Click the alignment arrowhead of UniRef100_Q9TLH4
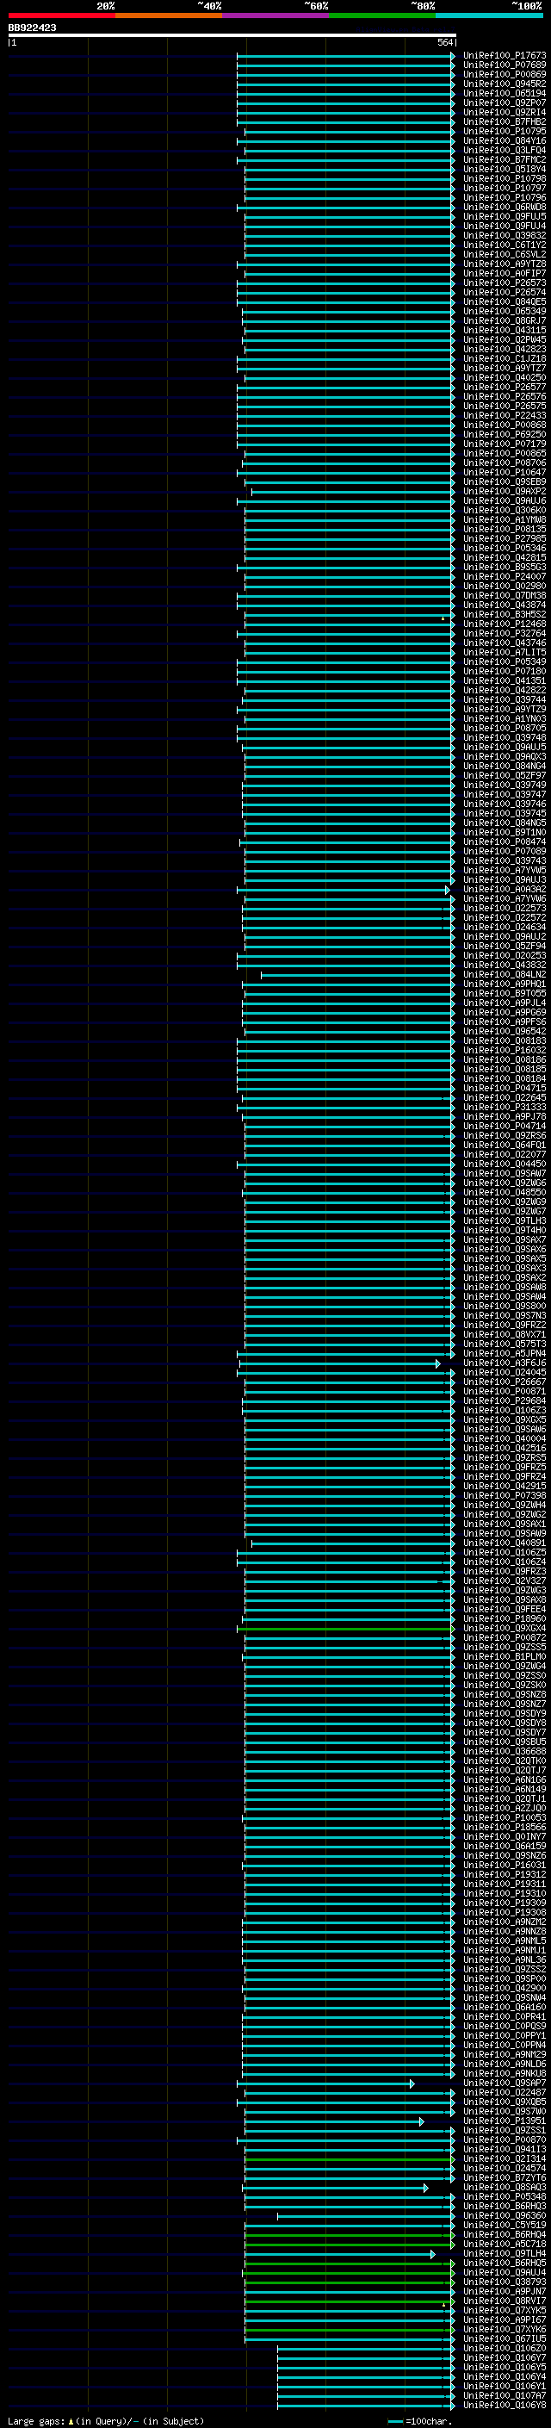551x2428 pixels. pos(433,2254)
